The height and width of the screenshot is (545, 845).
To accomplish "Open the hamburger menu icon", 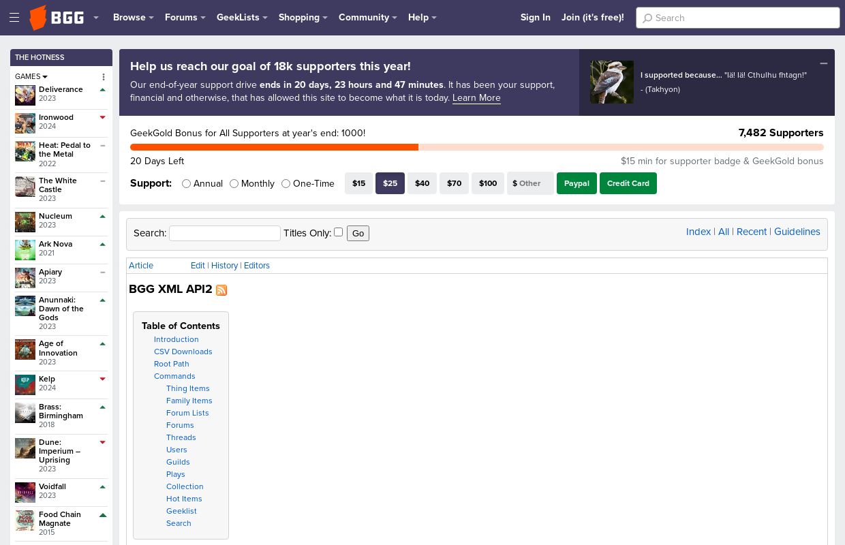I will pos(14,18).
